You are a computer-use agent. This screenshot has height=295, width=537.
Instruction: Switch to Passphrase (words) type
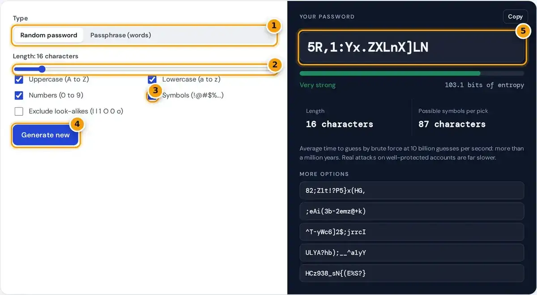click(121, 35)
